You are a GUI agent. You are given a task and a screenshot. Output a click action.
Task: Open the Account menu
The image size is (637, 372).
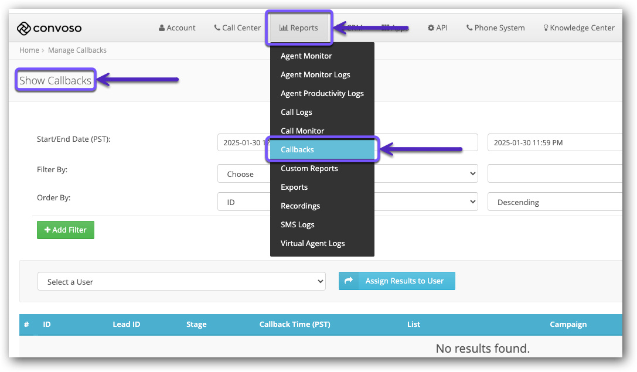click(x=177, y=28)
